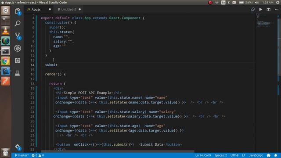Open the files launcher in dock
Image resolution: width=281 pixels, height=158 pixels.
(x=6, y=21)
